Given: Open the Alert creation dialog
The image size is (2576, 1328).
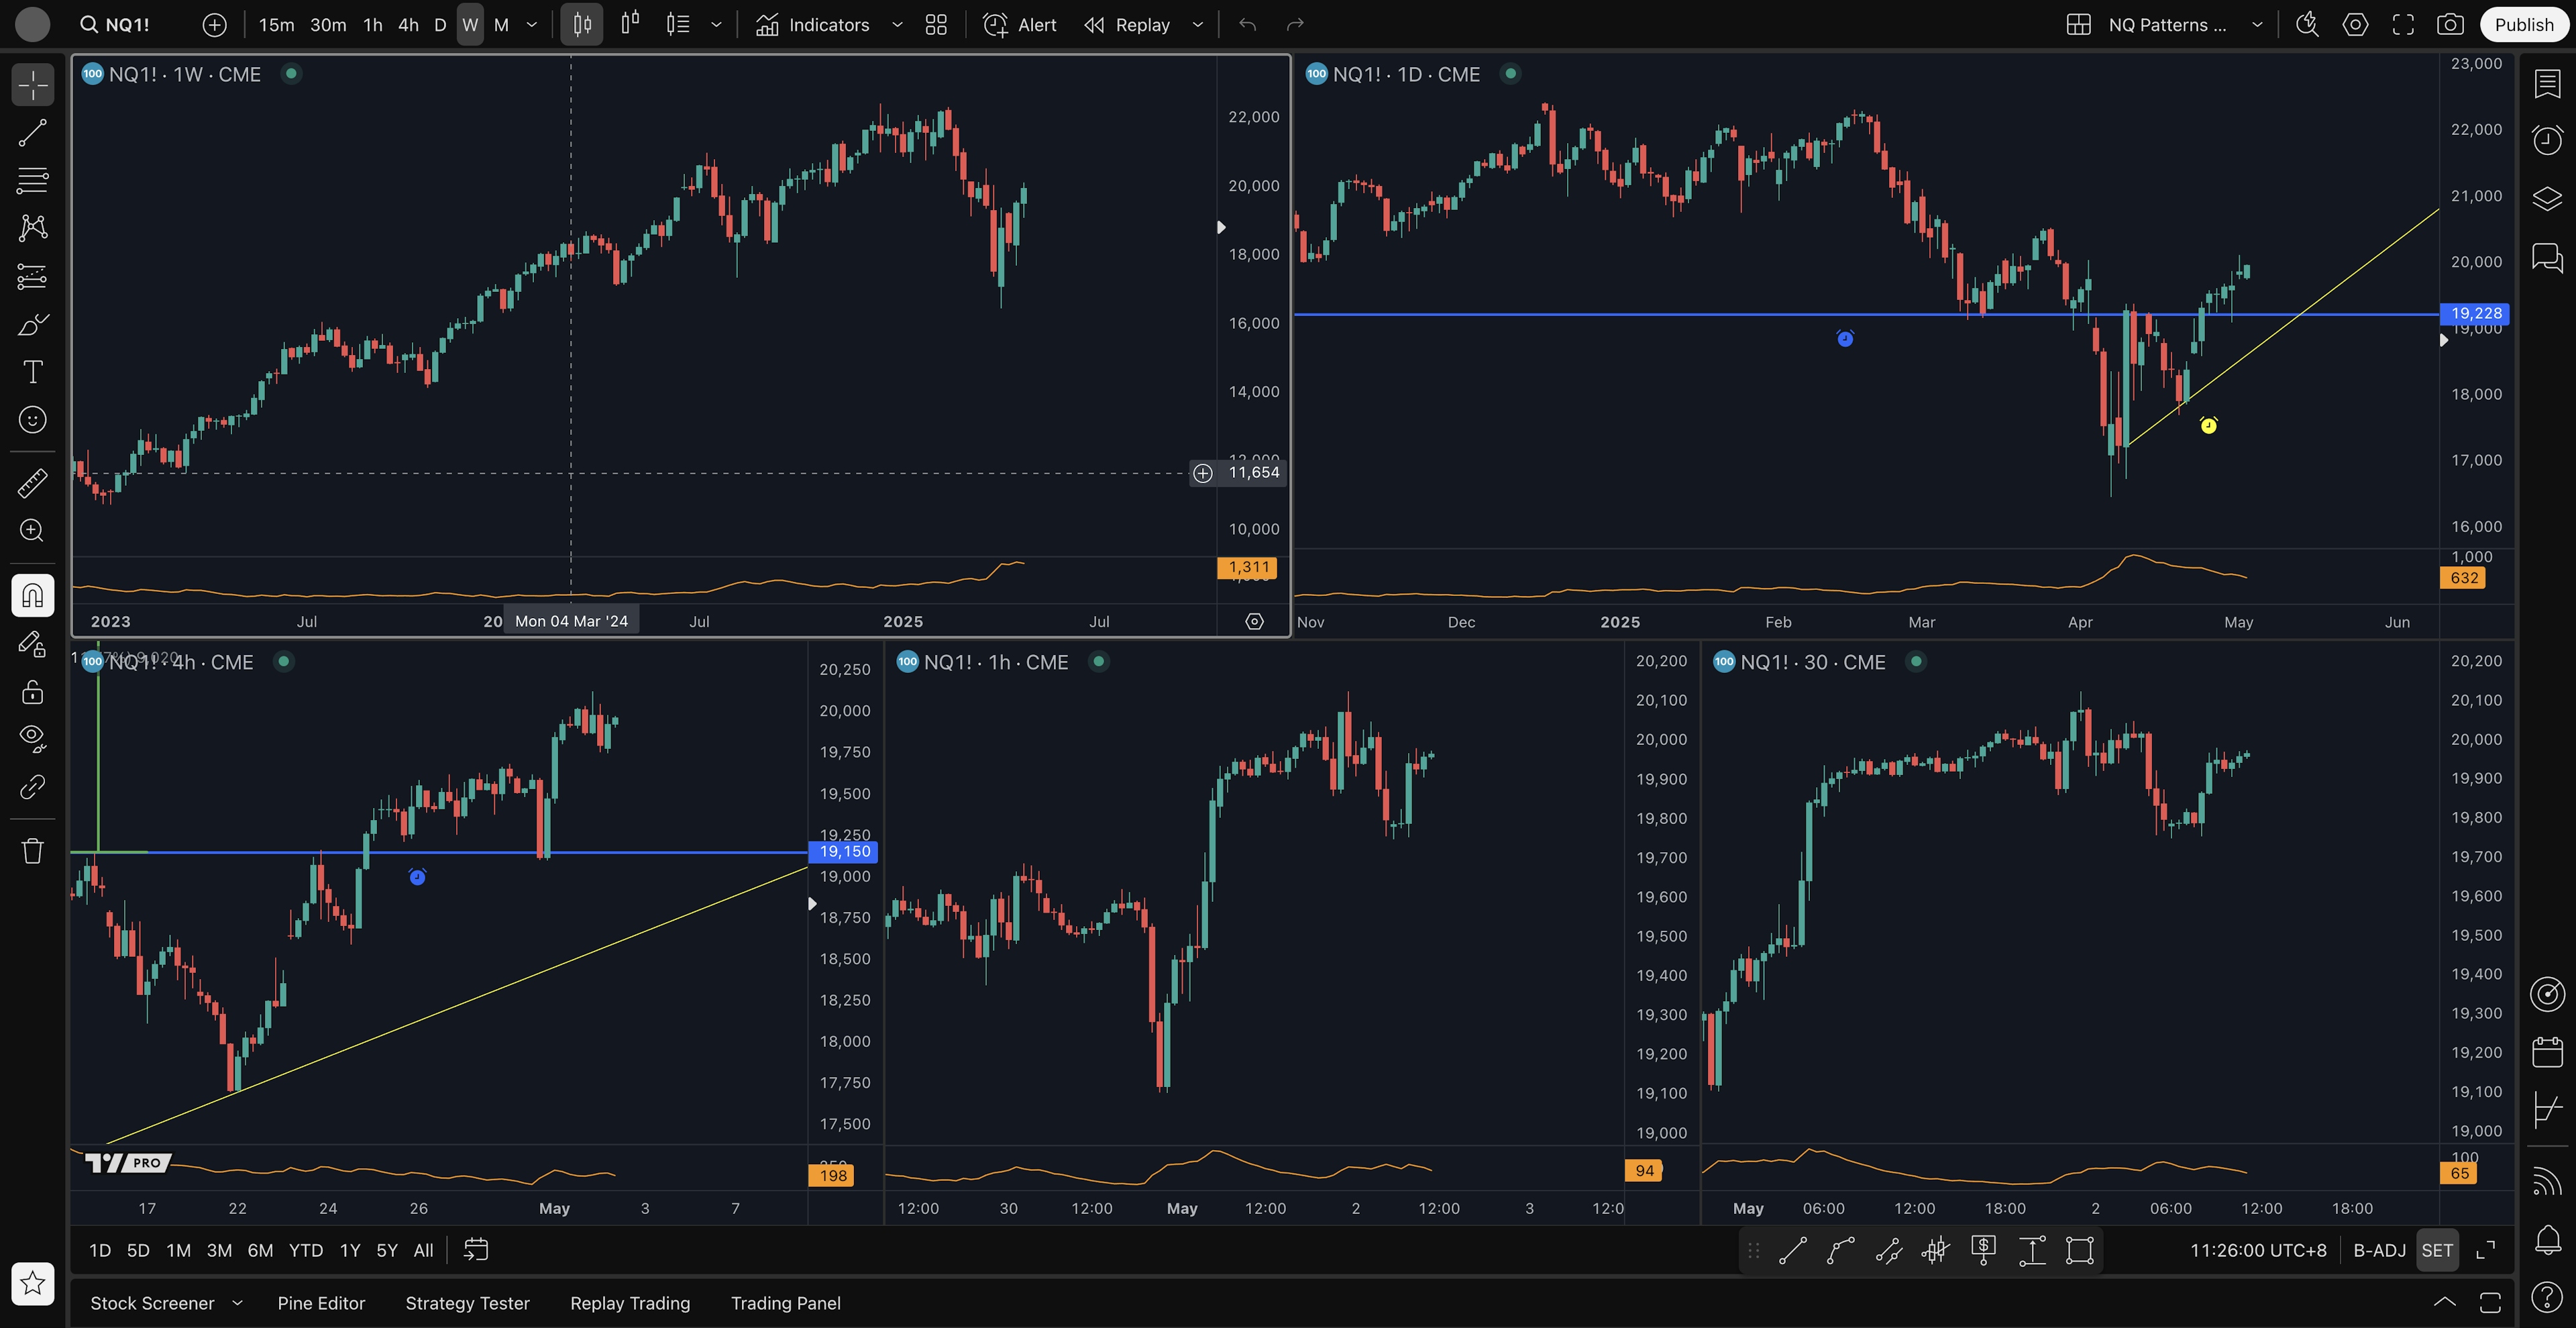Looking at the screenshot, I should point(1020,25).
